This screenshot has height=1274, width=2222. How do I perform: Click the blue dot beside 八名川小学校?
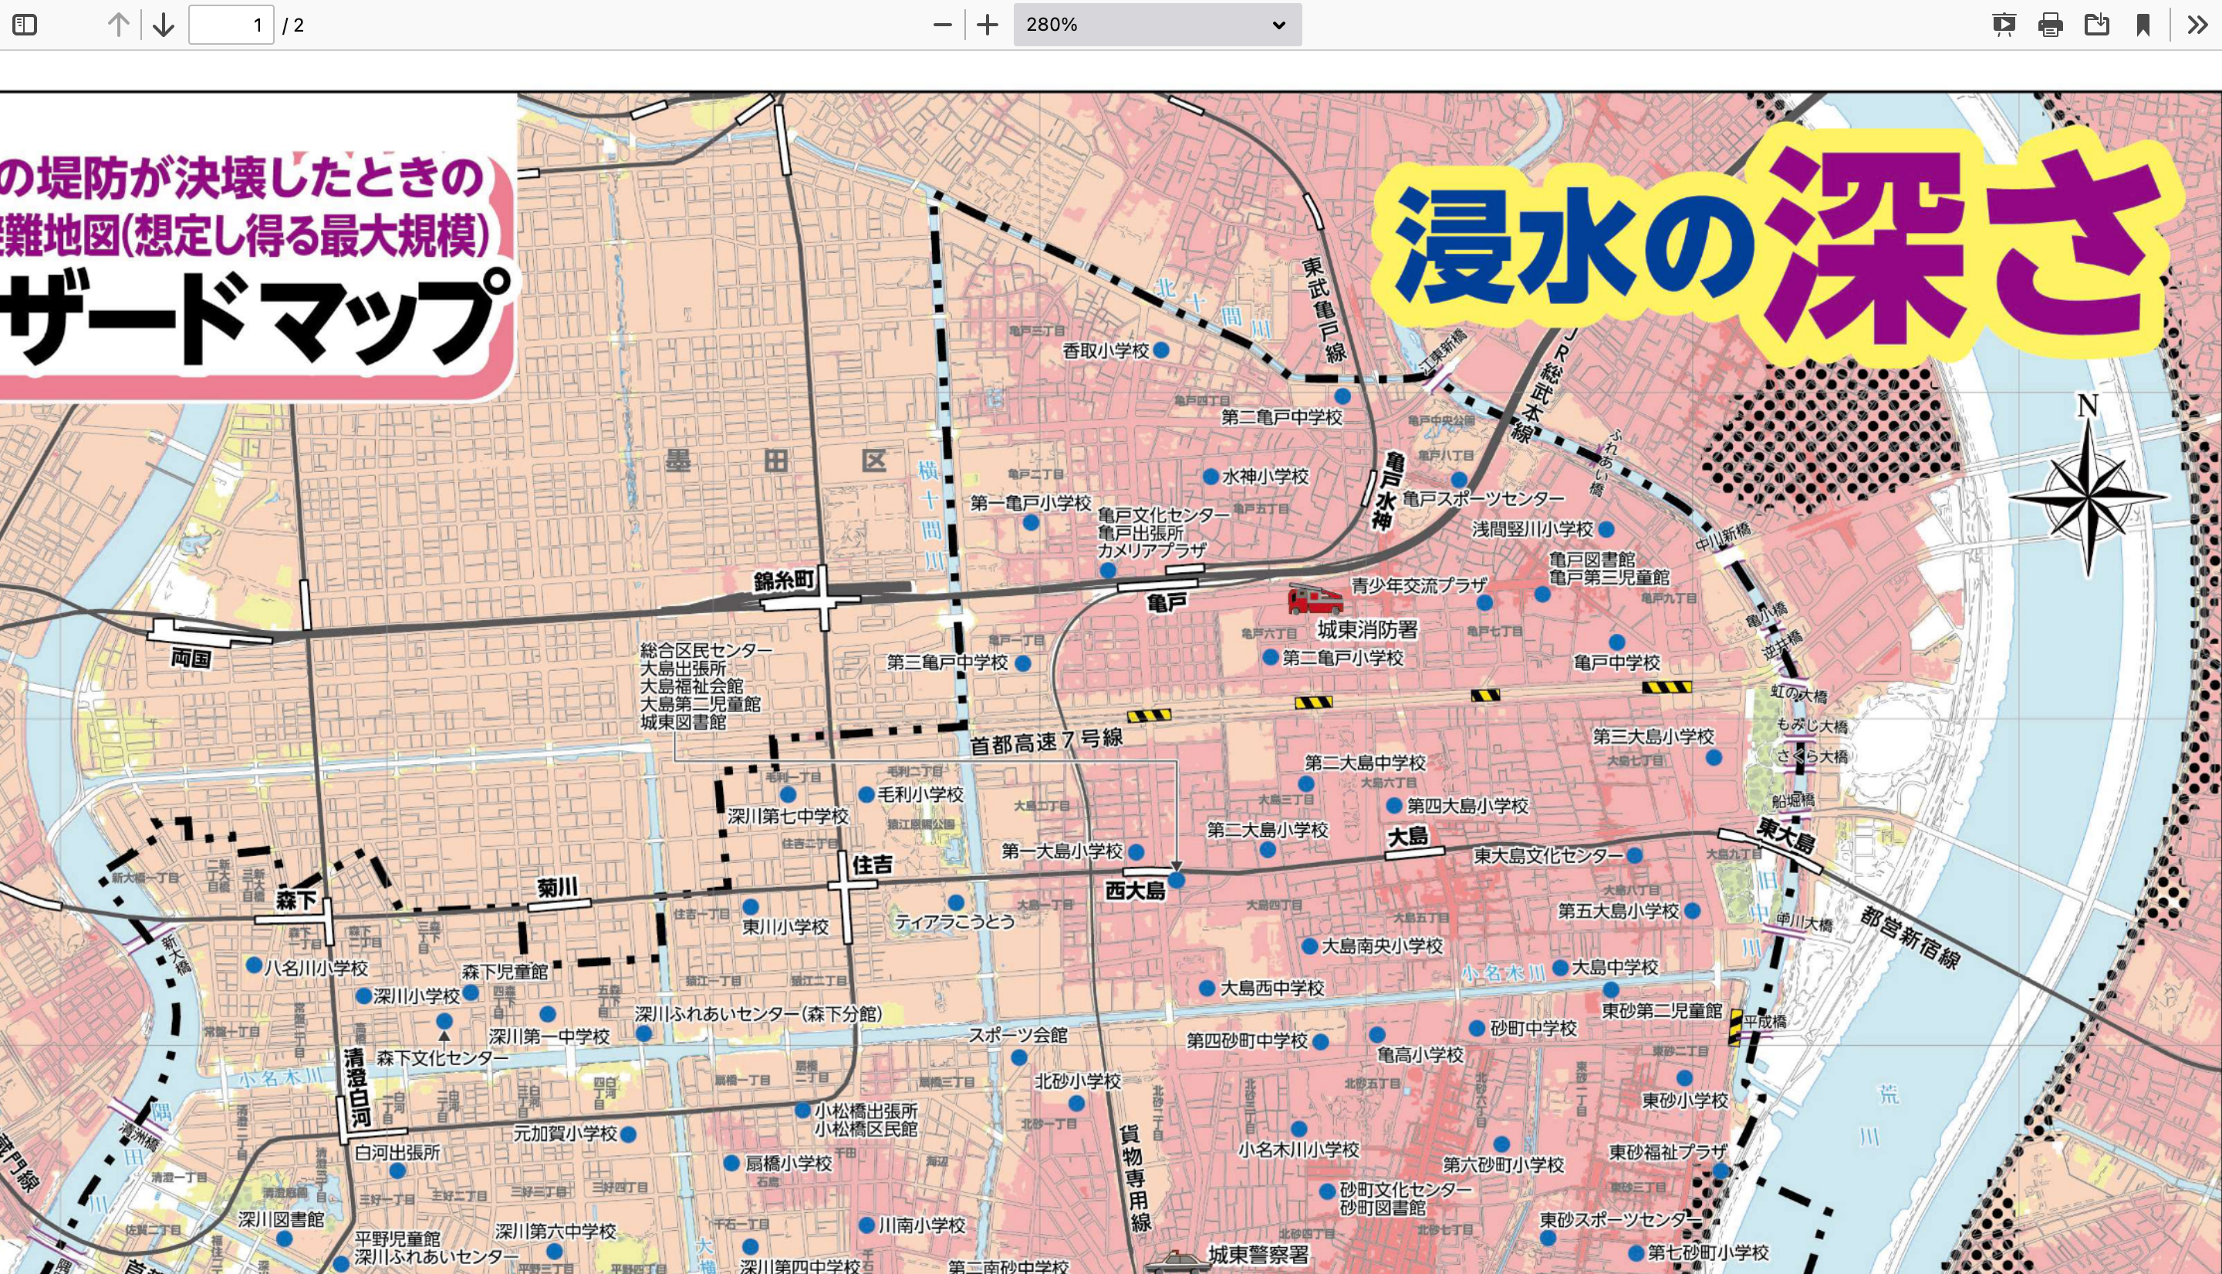[254, 965]
